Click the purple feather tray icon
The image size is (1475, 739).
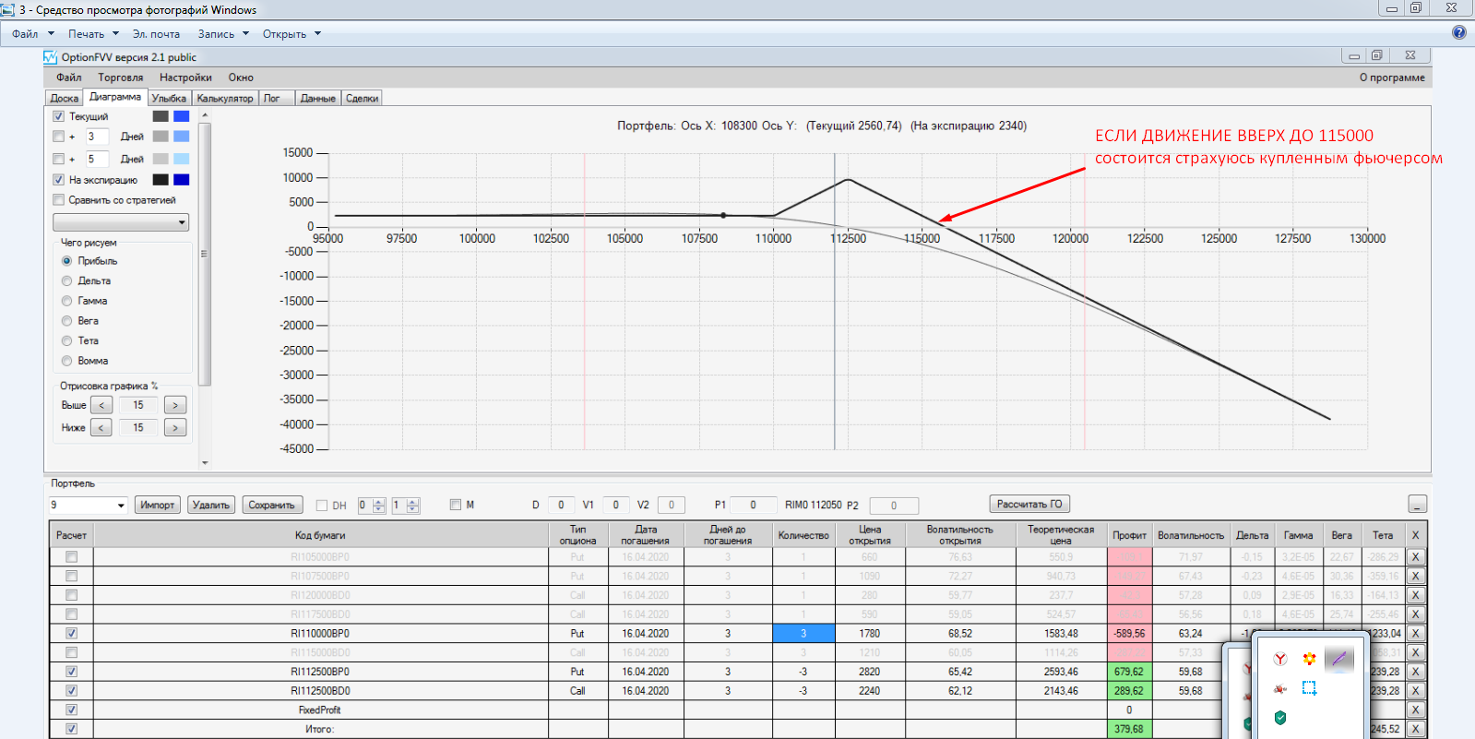point(1338,659)
